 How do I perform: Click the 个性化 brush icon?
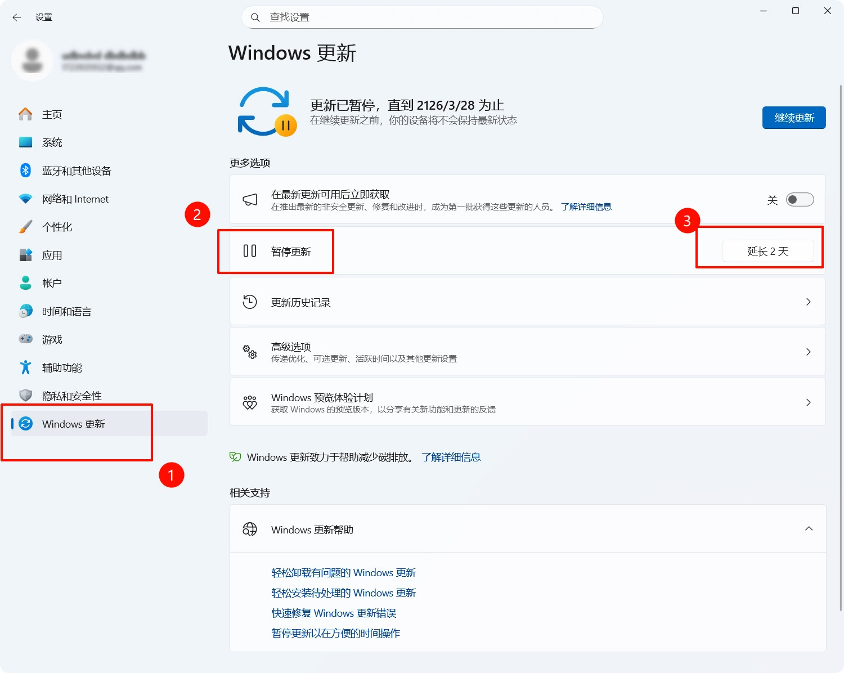point(25,226)
